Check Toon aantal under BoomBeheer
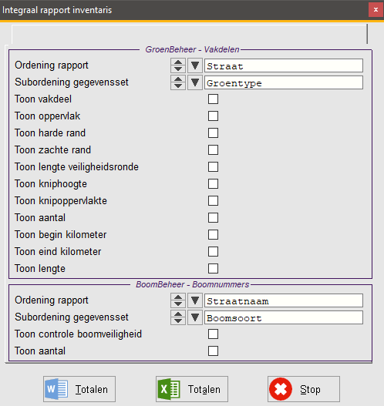The width and height of the screenshot is (384, 406). 213,351
